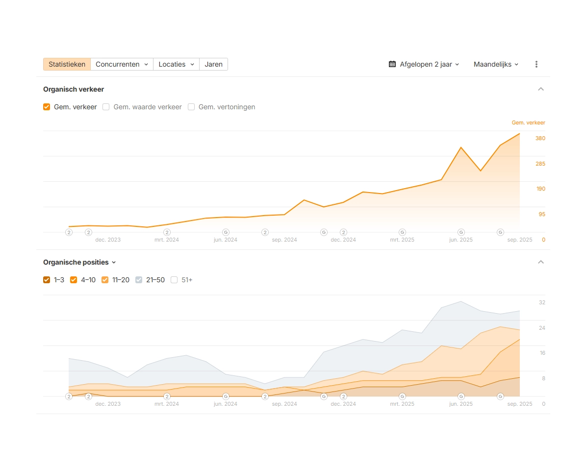Select the Concurrenten tab

coord(122,64)
